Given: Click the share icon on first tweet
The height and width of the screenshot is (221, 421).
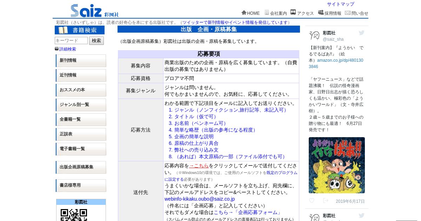Looking at the screenshot, I should 326,201.
